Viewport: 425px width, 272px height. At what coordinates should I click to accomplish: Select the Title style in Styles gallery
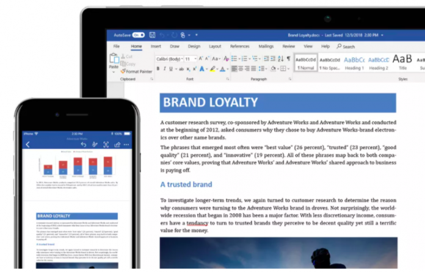402,62
